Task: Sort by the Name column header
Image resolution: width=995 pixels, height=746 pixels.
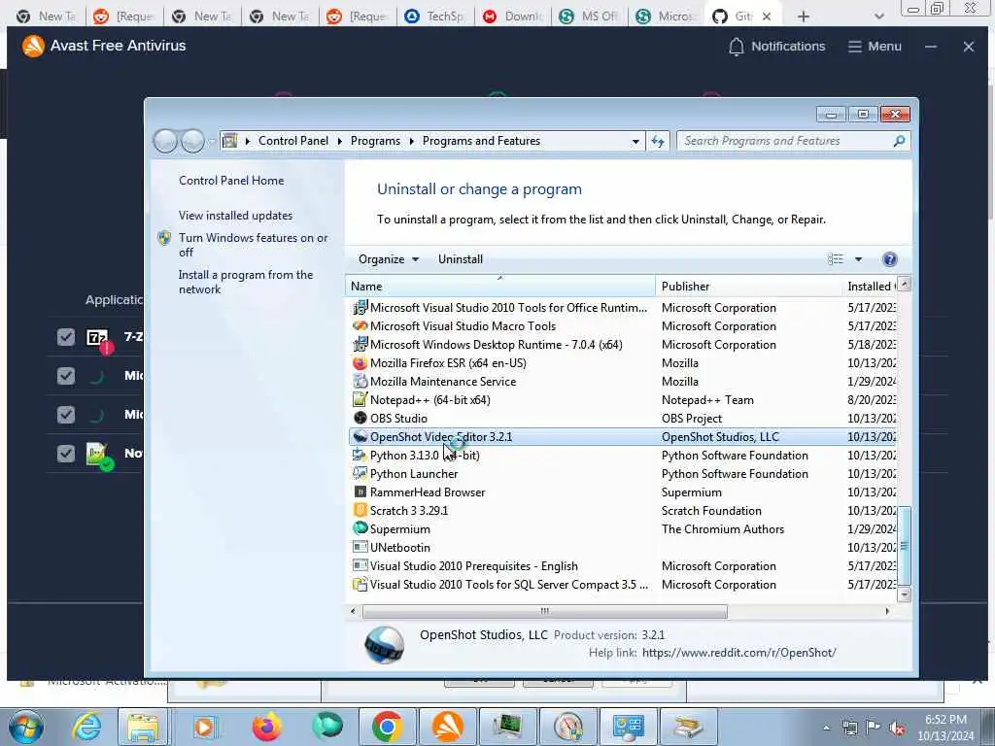Action: pos(500,287)
